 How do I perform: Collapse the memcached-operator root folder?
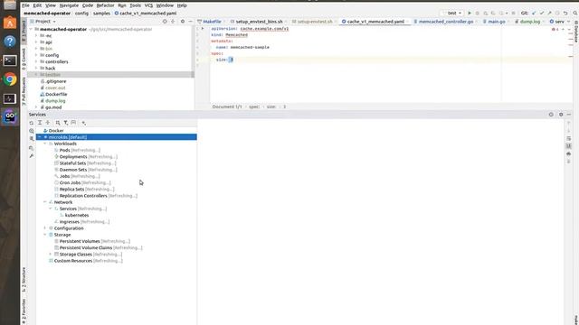click(32, 29)
